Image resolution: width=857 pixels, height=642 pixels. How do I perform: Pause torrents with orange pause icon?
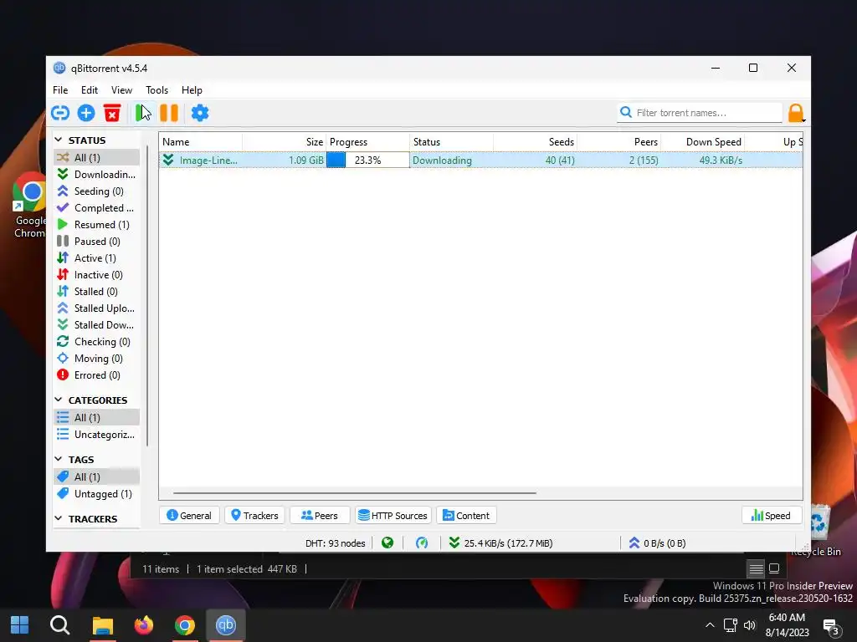169,113
